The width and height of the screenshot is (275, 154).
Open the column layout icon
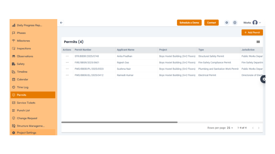point(258,42)
